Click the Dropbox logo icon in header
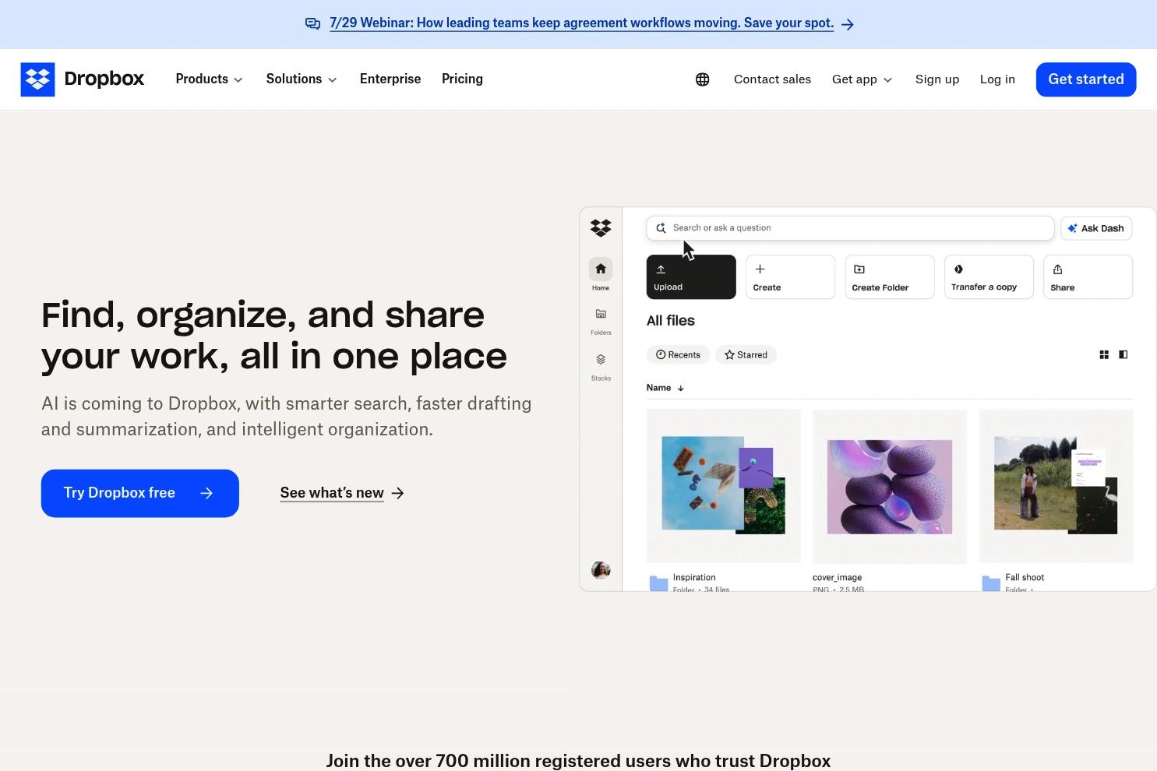1157x771 pixels. [37, 79]
